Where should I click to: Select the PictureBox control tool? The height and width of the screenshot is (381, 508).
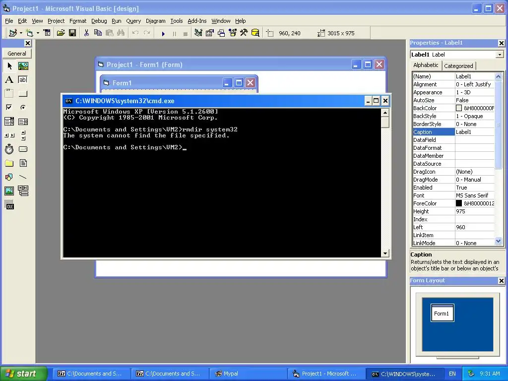(23, 66)
